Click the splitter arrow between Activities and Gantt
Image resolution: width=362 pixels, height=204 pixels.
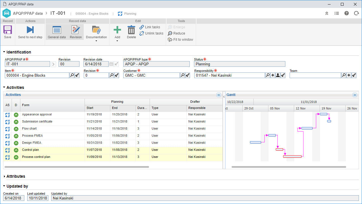[x=224, y=97]
